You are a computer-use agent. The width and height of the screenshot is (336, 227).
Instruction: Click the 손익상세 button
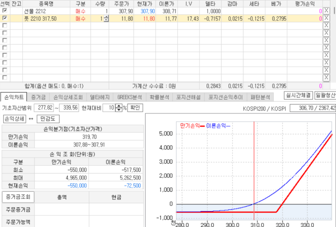14,119
